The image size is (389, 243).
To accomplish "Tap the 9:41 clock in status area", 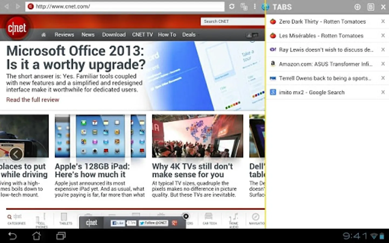I will [x=355, y=236].
